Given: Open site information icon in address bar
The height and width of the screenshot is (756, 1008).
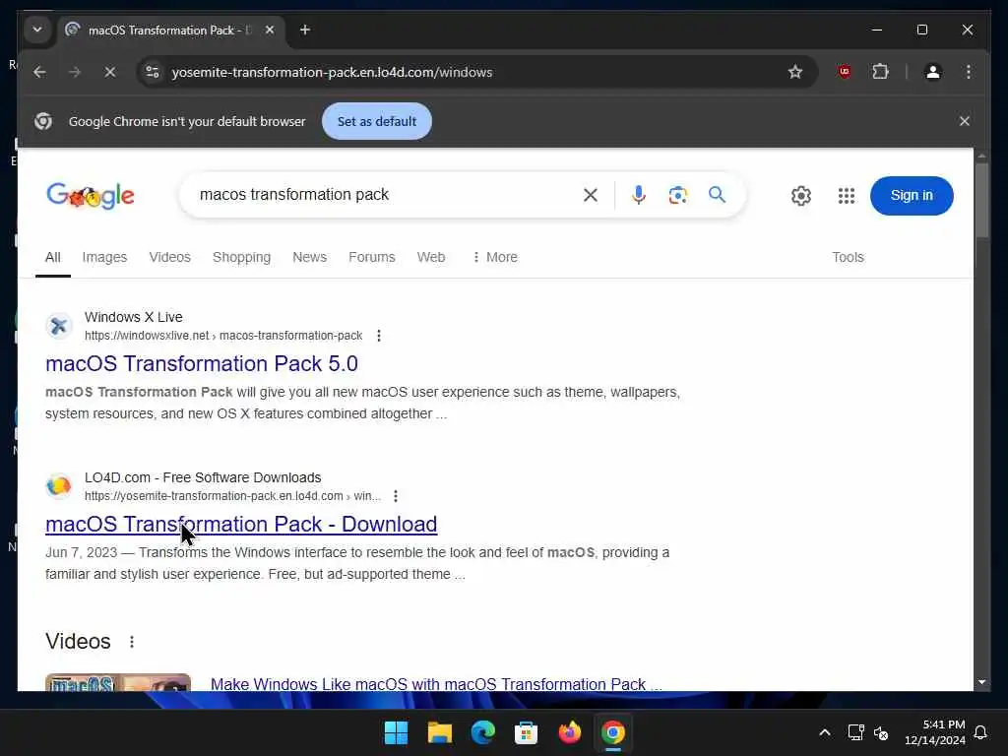Looking at the screenshot, I should (153, 72).
